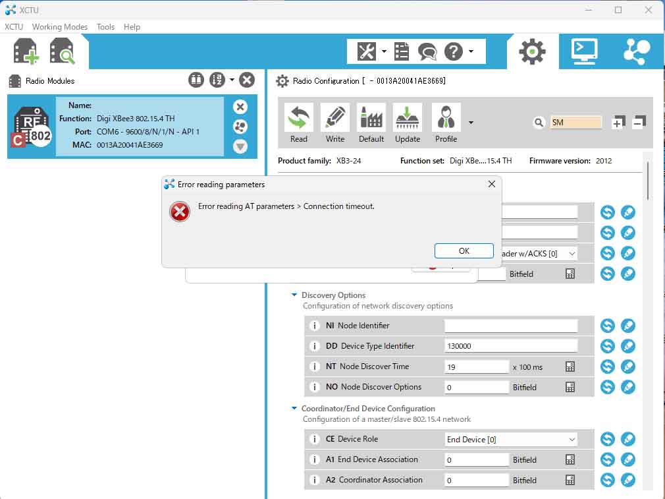This screenshot has width=665, height=499.
Task: Open calculator for A2 Coordinator Association
Action: (x=570, y=480)
